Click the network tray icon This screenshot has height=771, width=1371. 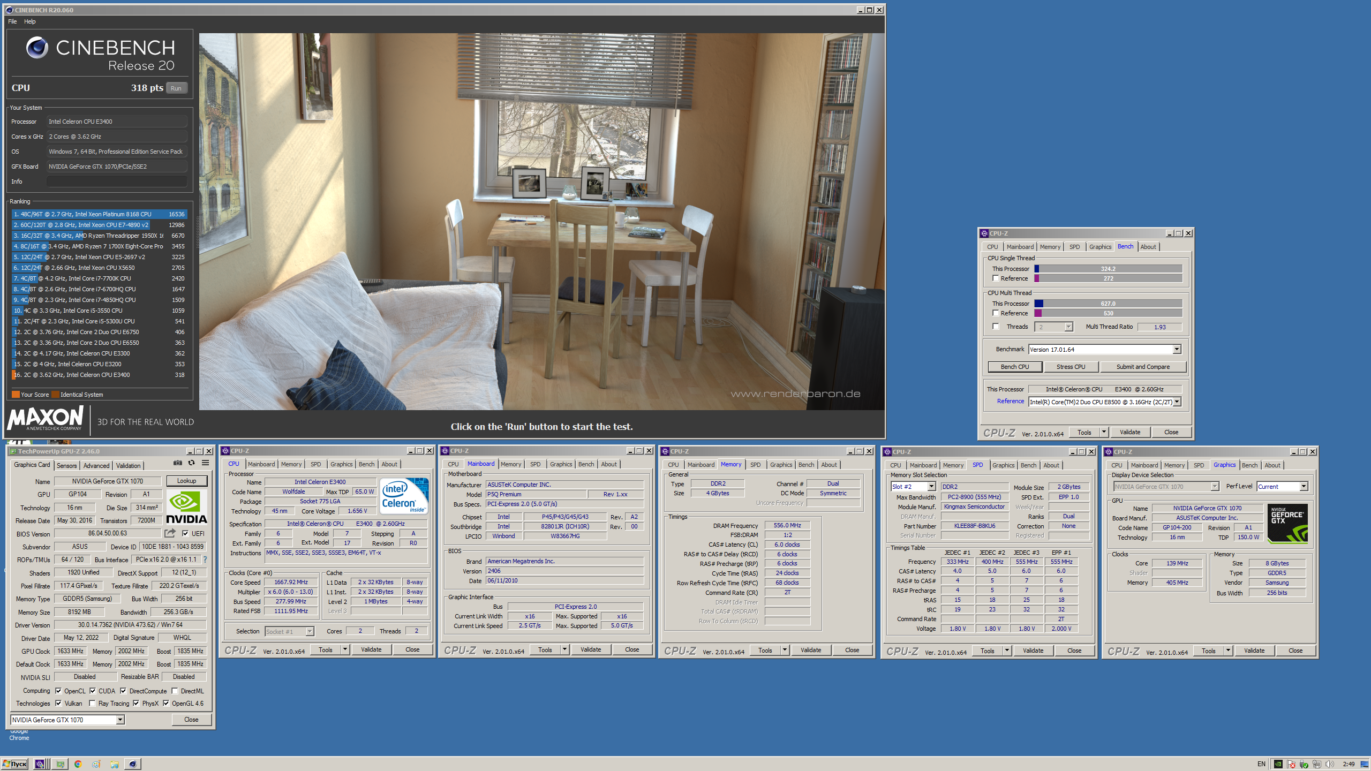click(1317, 764)
